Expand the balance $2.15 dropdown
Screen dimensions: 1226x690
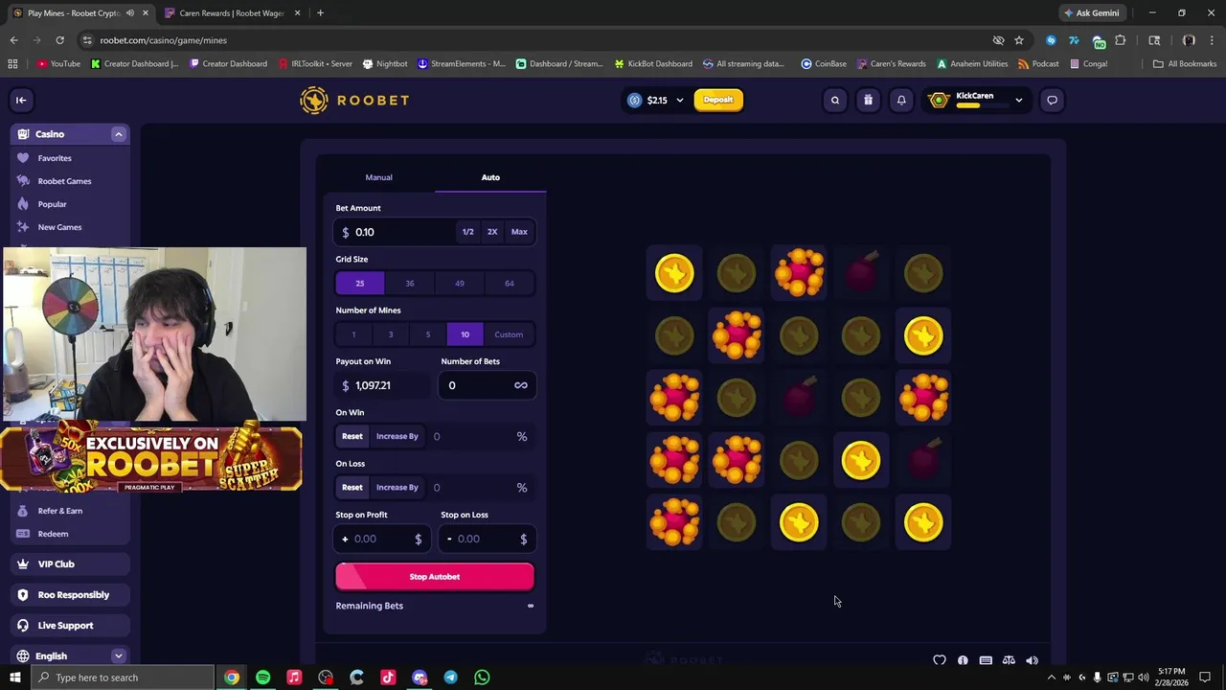pos(680,100)
